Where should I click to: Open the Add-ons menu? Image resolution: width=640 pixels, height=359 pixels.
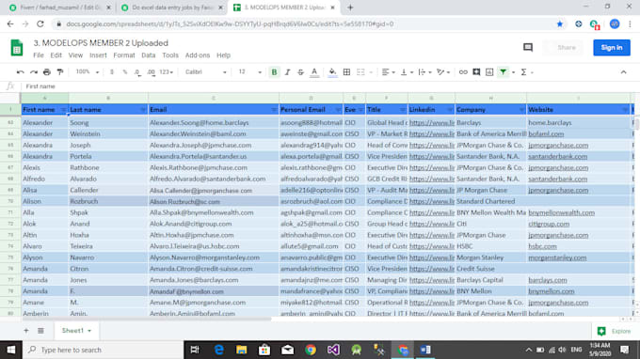[197, 55]
